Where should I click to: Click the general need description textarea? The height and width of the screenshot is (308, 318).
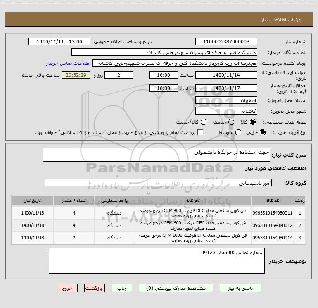coord(157,155)
